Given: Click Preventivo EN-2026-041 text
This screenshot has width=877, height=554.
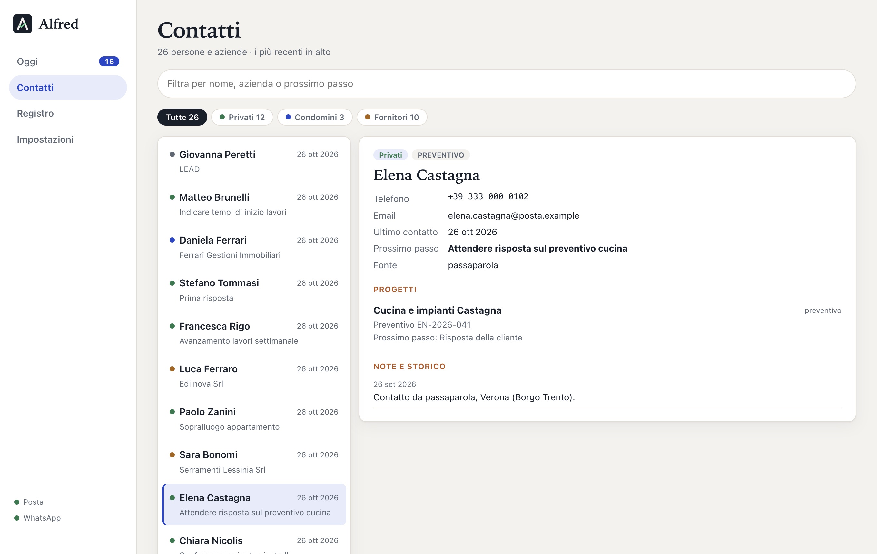Looking at the screenshot, I should (x=422, y=324).
